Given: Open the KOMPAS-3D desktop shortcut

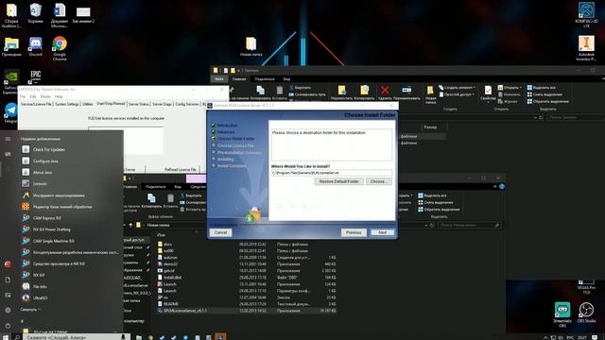Looking at the screenshot, I should tap(586, 15).
